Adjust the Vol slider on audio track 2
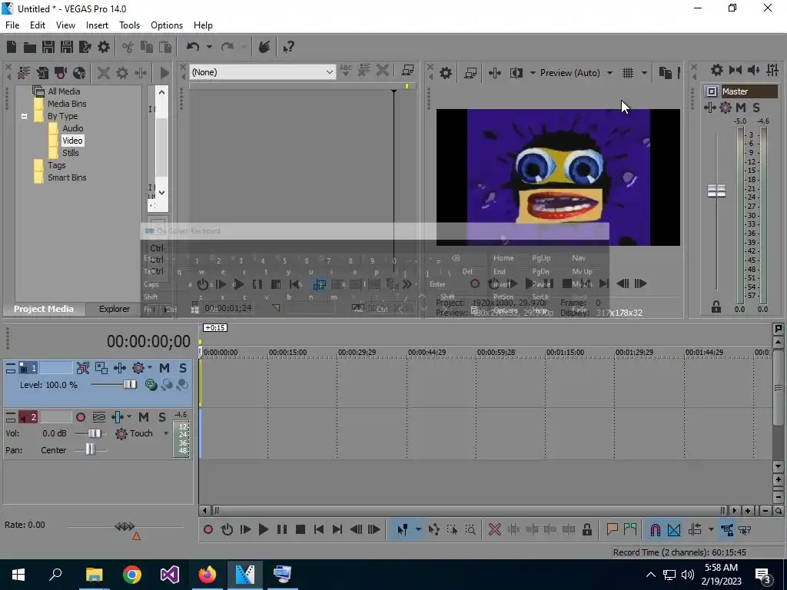 pos(95,433)
